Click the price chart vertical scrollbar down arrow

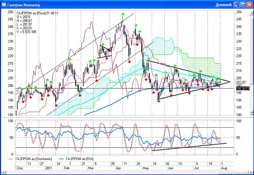(x=251, y=112)
